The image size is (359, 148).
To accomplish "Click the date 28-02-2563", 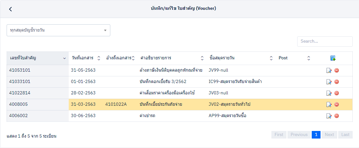I will (83, 93).
